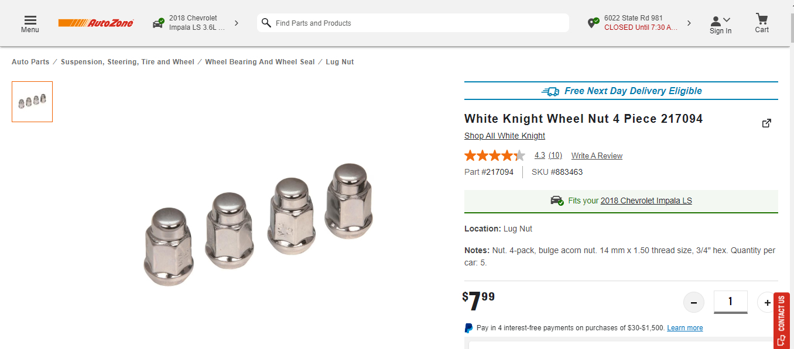The width and height of the screenshot is (794, 349).
Task: Go to Auto Parts breadcrumb
Action: point(30,62)
